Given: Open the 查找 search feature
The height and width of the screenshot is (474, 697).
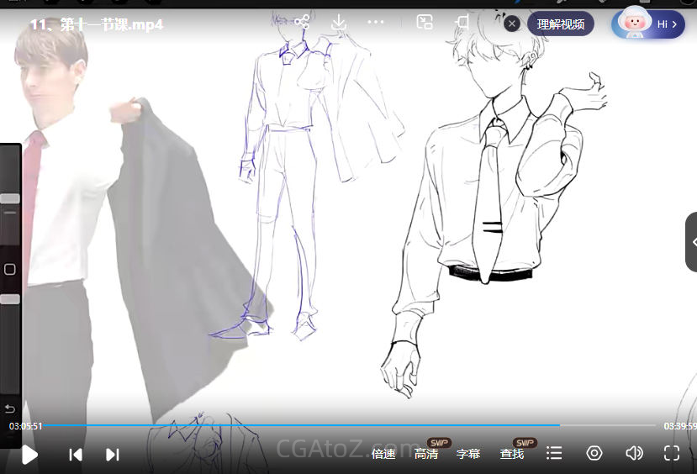Looking at the screenshot, I should [512, 454].
